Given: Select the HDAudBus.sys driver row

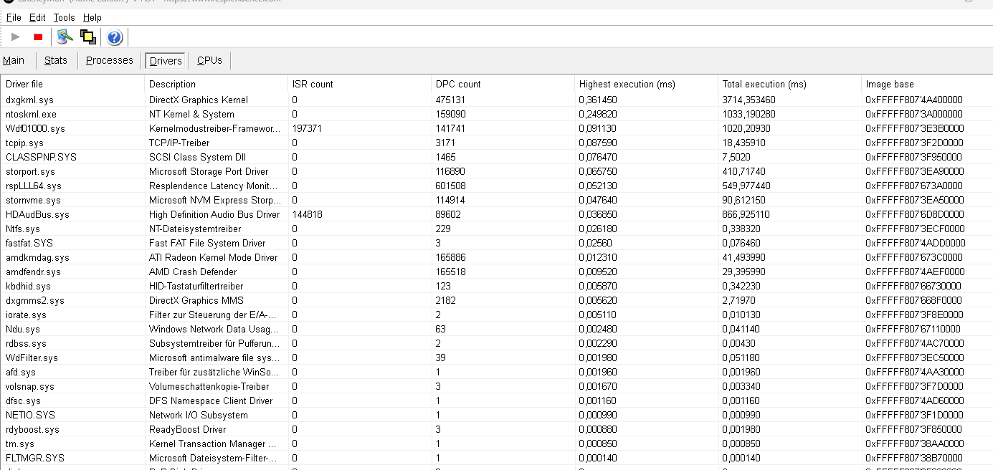Looking at the screenshot, I should [x=497, y=214].
